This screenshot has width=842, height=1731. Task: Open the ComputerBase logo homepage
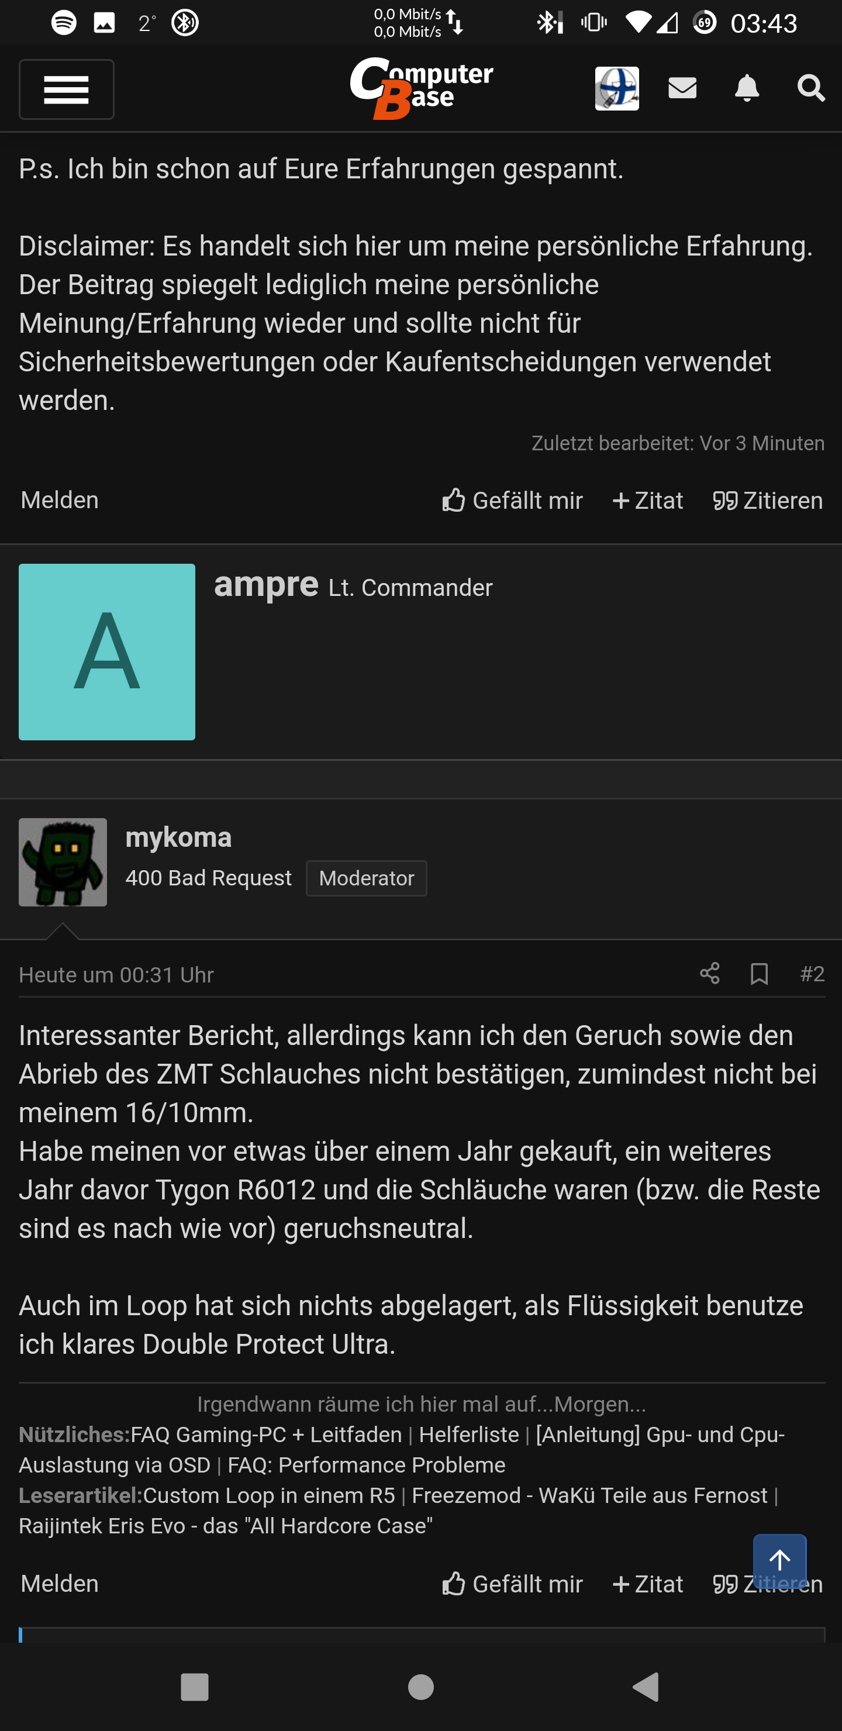[422, 88]
